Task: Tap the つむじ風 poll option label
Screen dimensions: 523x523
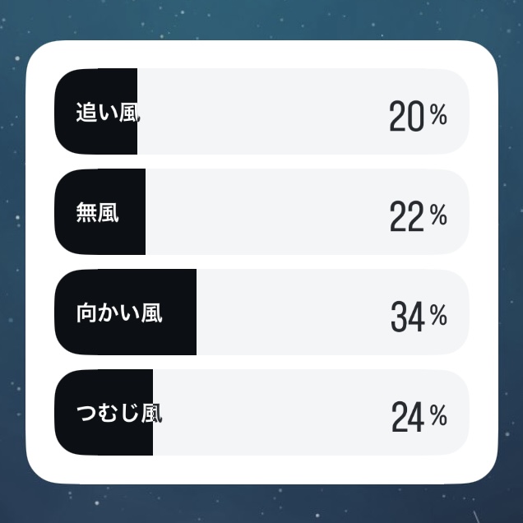Action: coord(118,413)
